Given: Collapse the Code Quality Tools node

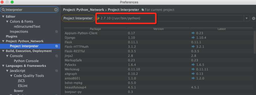Looking at the screenshot, I should pyautogui.click(x=11, y=76).
